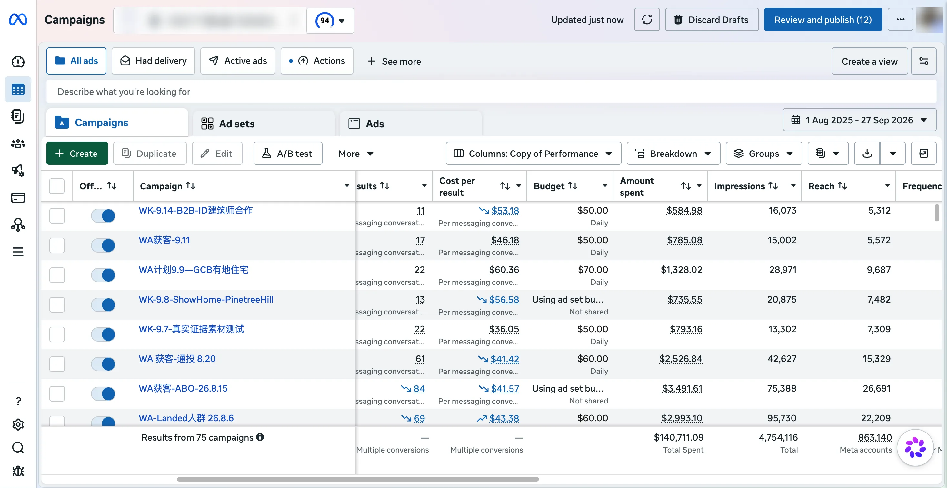Open Billing card icon in sidebar
Image resolution: width=947 pixels, height=488 pixels.
18,198
